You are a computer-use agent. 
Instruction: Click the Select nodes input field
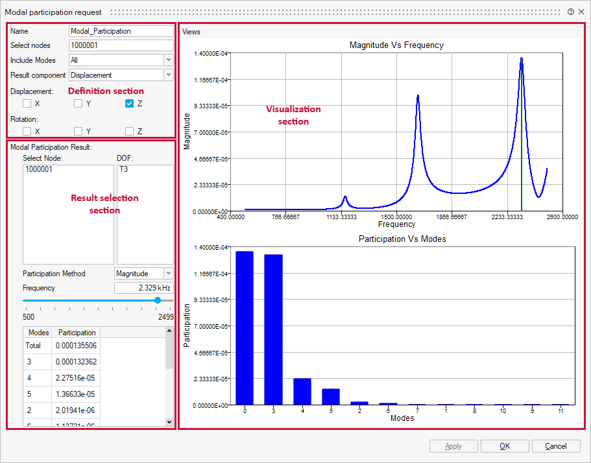pos(121,45)
